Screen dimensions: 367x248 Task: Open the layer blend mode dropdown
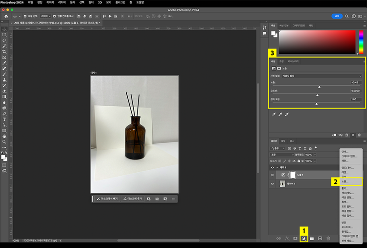pos(281,155)
